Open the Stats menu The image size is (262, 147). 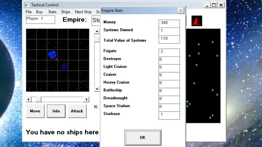(x=52, y=12)
